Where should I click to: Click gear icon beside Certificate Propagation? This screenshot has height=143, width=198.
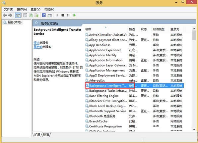(x=87, y=126)
